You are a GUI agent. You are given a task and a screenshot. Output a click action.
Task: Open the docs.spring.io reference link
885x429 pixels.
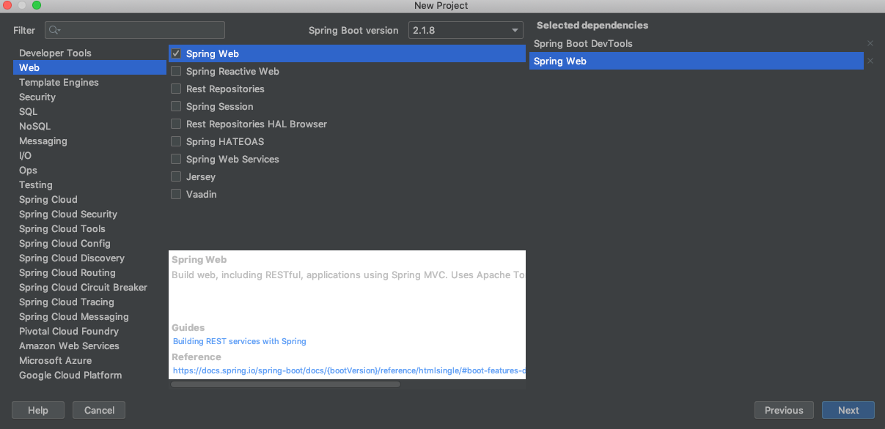coord(349,371)
